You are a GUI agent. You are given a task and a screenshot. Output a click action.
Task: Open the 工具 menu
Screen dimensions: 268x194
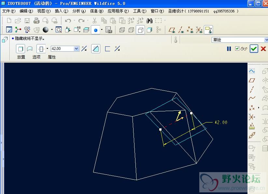(x=140, y=11)
